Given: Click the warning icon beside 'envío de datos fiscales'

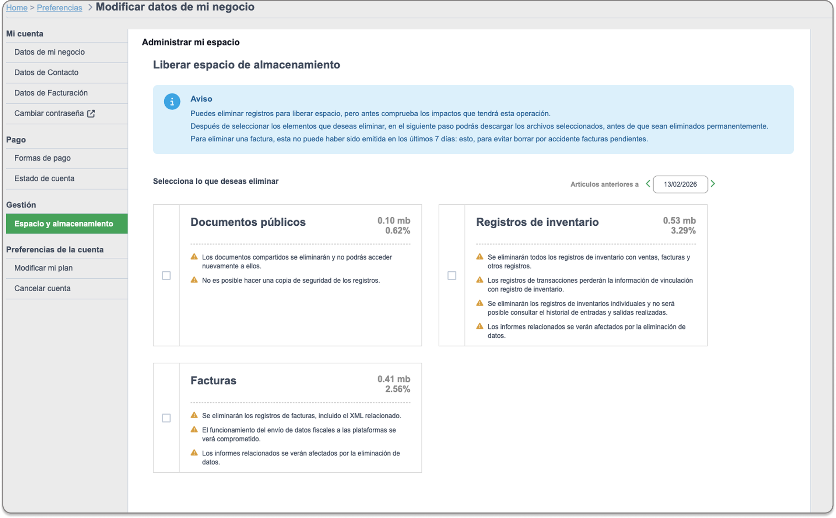Looking at the screenshot, I should (194, 429).
